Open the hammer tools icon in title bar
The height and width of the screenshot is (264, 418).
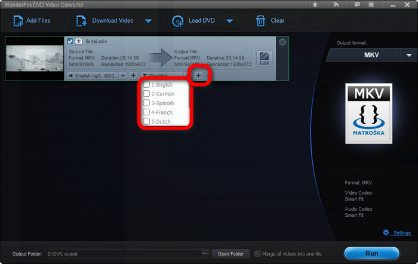point(336,5)
